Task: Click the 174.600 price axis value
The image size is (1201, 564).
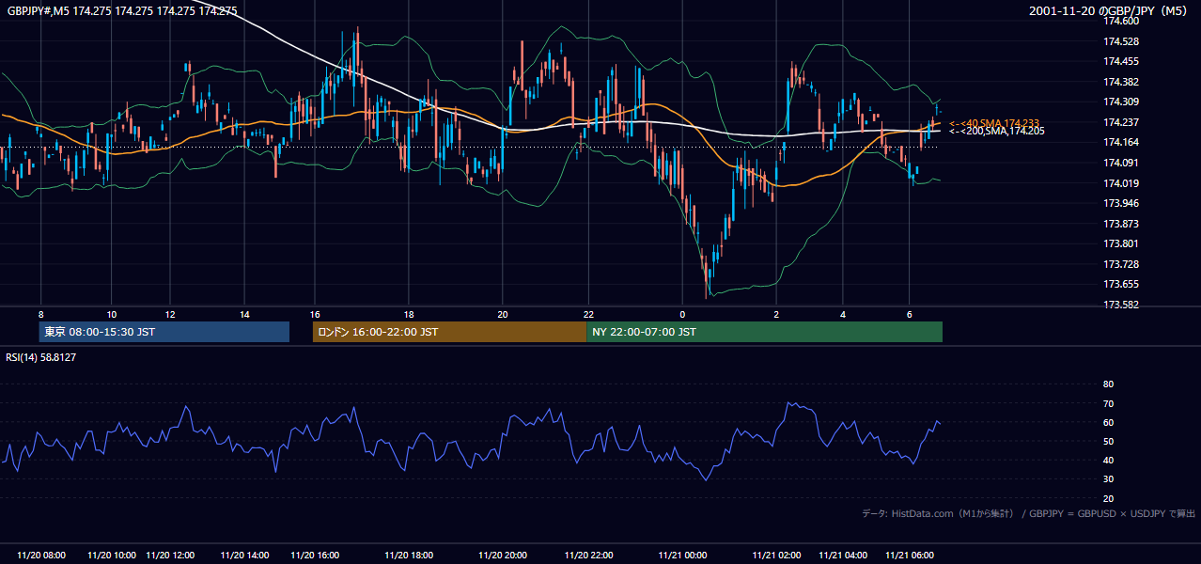Action: coord(1120,21)
